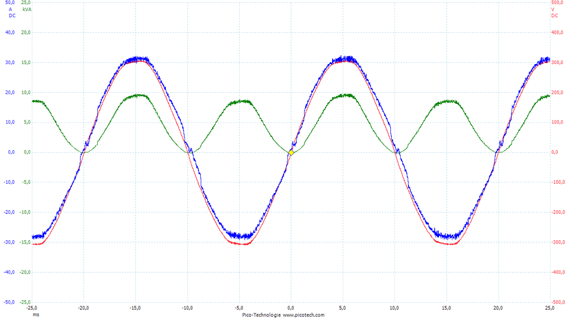
Task: Select the green 25,0 power axis label
Action: (26, 3)
